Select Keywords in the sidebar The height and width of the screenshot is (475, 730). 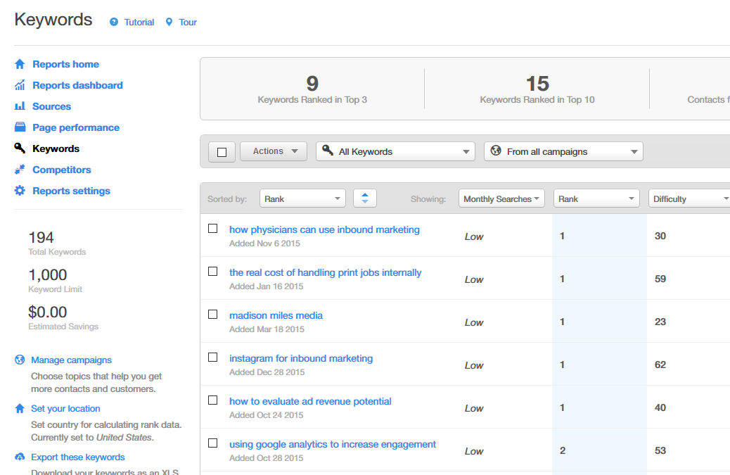tap(56, 148)
